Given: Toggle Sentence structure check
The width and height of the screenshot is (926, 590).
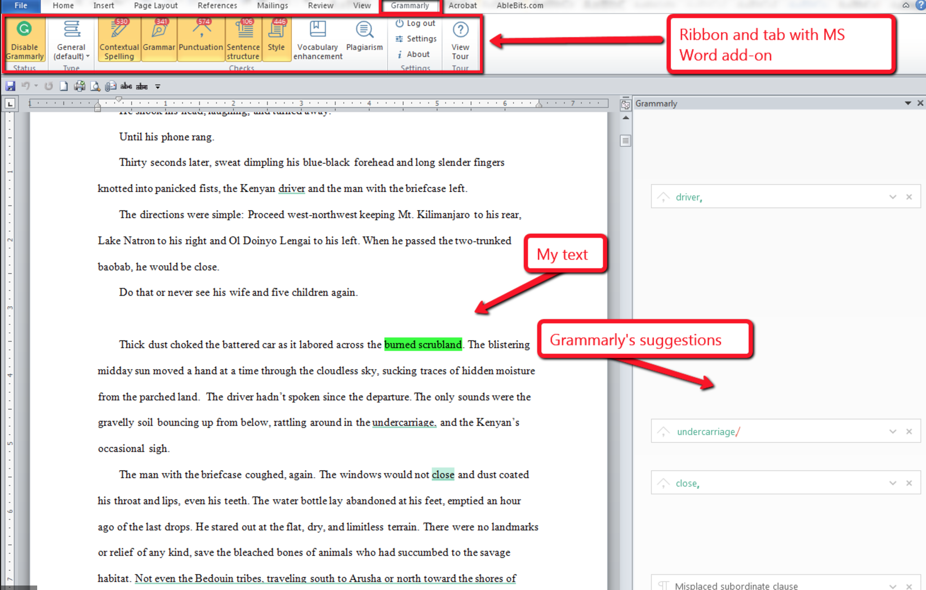Looking at the screenshot, I should pos(243,40).
